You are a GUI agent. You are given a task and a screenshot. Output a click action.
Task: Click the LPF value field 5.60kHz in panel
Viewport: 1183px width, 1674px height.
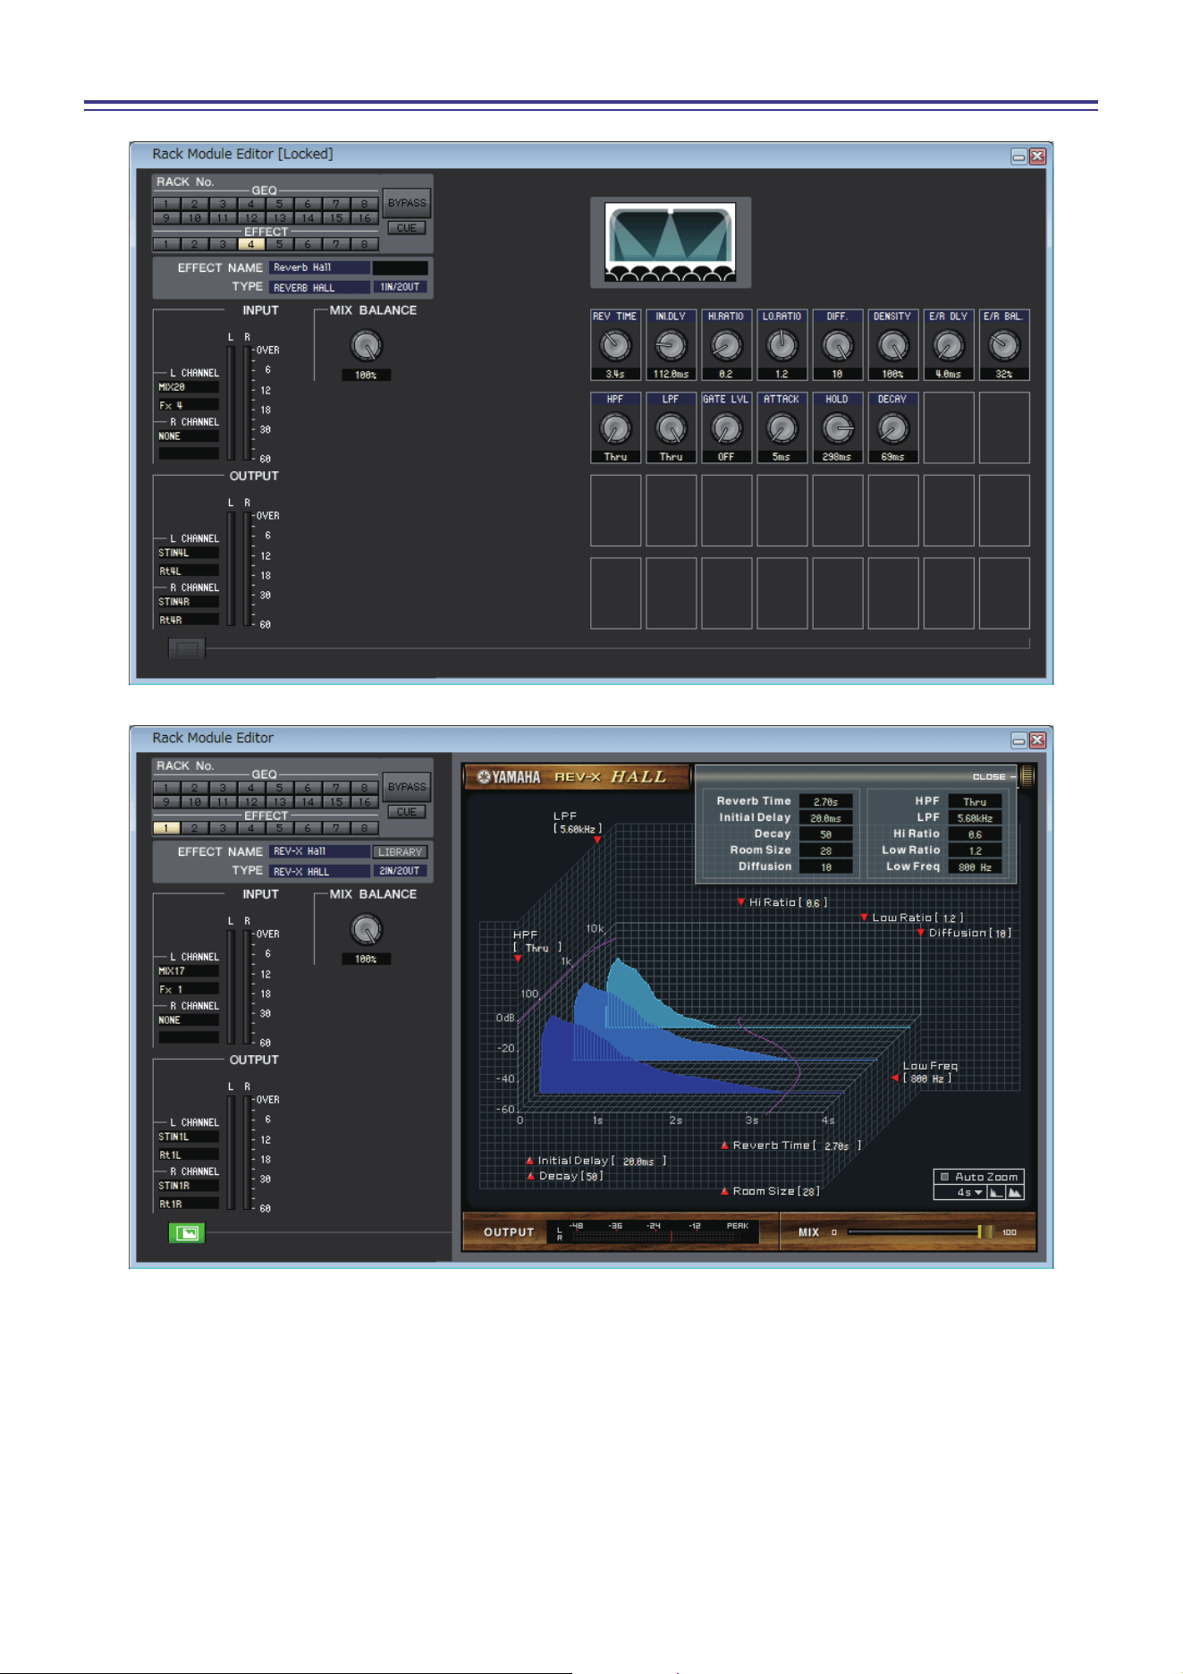pyautogui.click(x=975, y=818)
